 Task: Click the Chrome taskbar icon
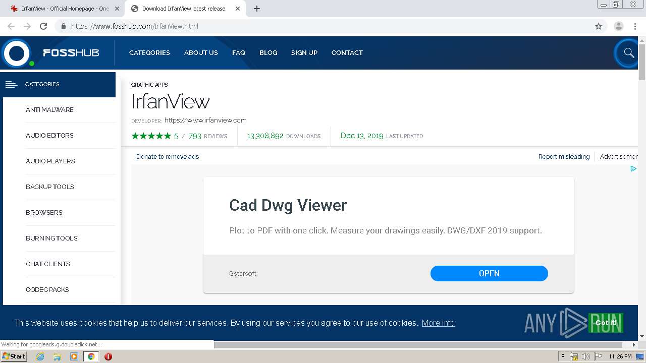click(91, 356)
